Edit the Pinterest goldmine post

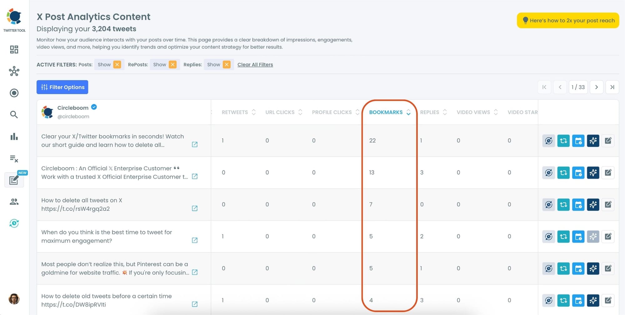pos(608,269)
